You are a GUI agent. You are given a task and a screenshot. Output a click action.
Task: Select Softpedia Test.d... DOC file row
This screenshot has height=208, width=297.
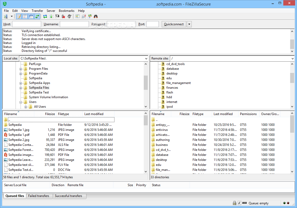[59, 170]
